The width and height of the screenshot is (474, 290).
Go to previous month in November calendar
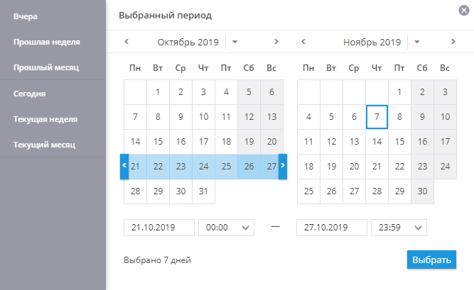click(303, 42)
